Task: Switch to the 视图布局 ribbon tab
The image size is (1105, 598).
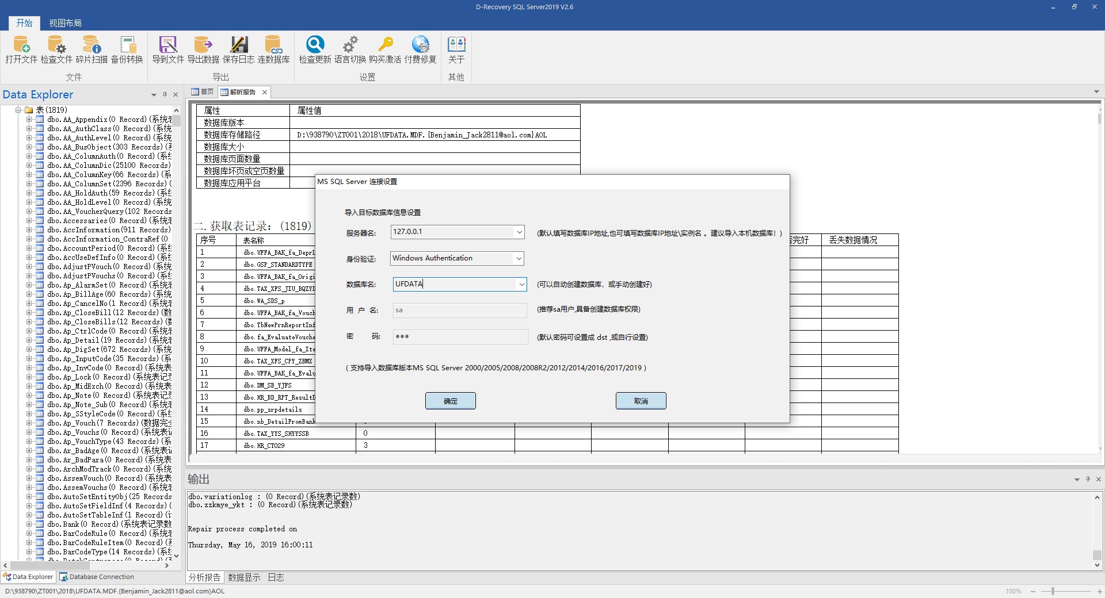Action: point(65,24)
